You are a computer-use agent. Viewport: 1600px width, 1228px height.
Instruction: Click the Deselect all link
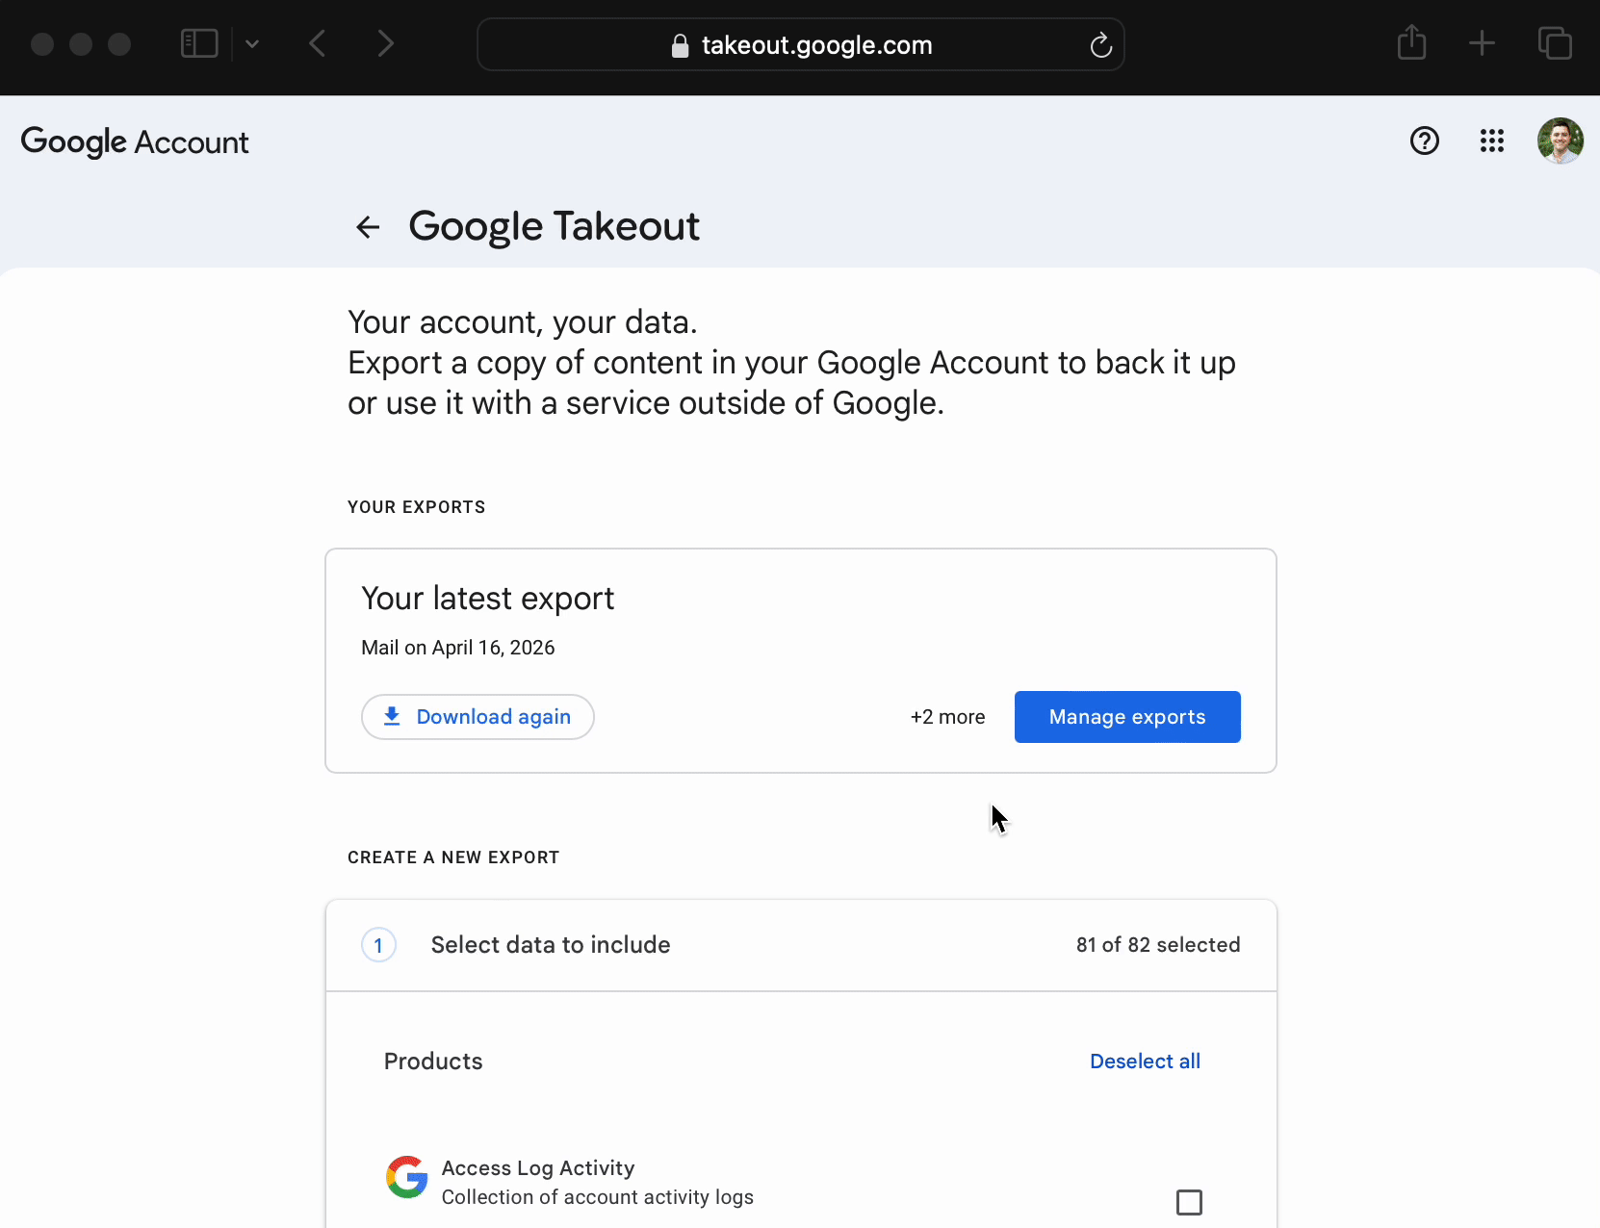tap(1145, 1061)
